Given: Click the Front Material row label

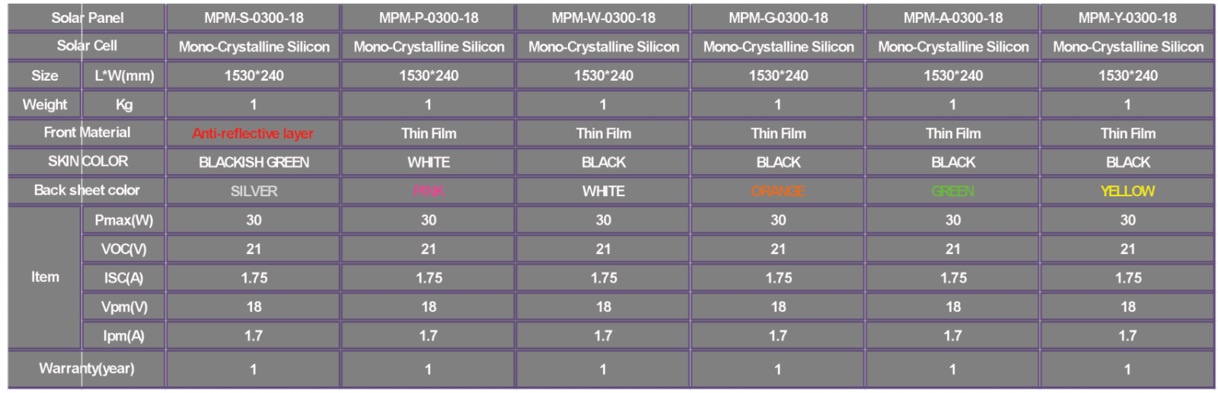Looking at the screenshot, I should tap(87, 132).
